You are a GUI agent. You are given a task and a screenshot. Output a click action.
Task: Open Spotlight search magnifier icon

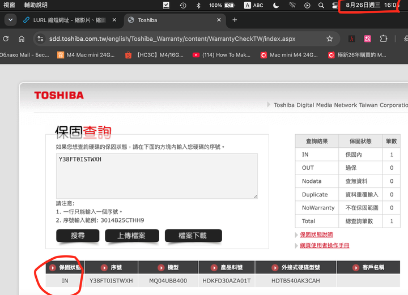pos(321,5)
